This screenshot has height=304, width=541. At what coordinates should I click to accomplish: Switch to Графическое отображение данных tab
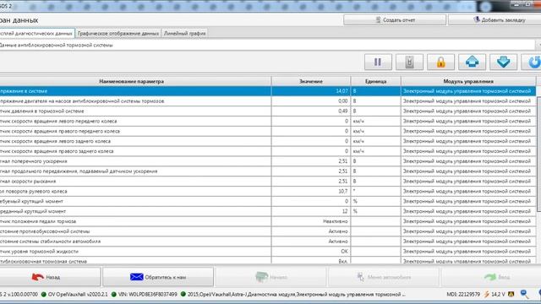118,34
